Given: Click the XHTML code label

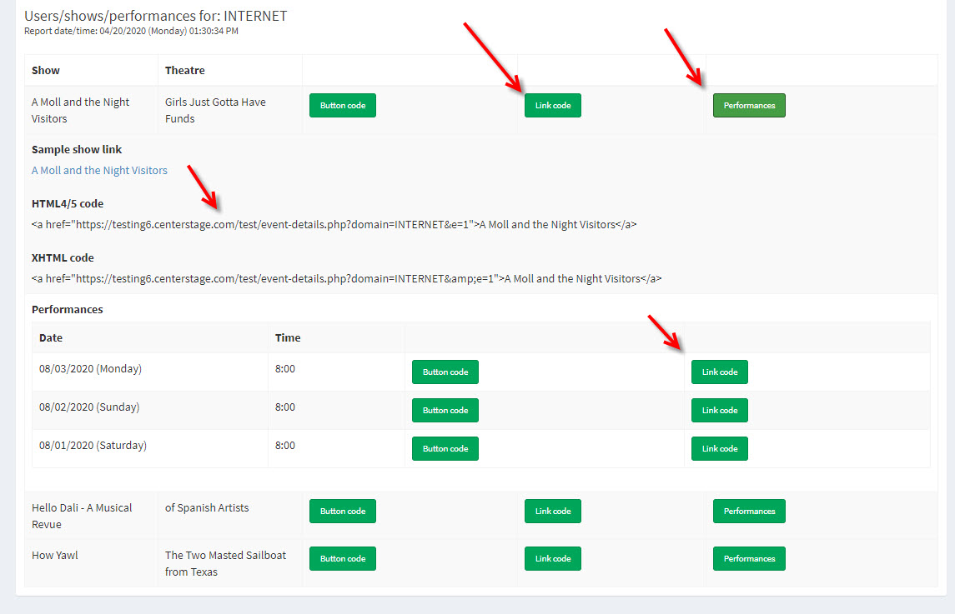Looking at the screenshot, I should (x=63, y=258).
